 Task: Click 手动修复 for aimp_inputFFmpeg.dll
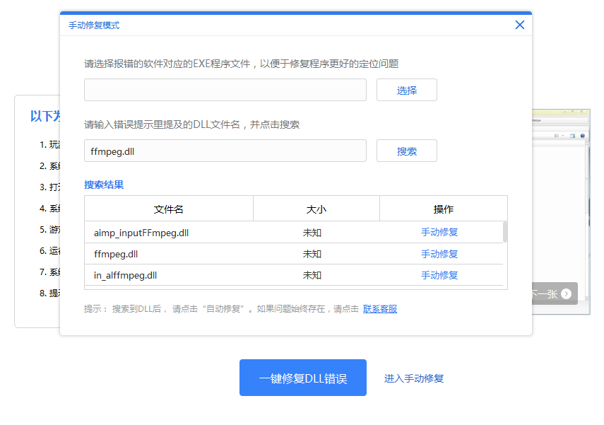pyautogui.click(x=439, y=233)
